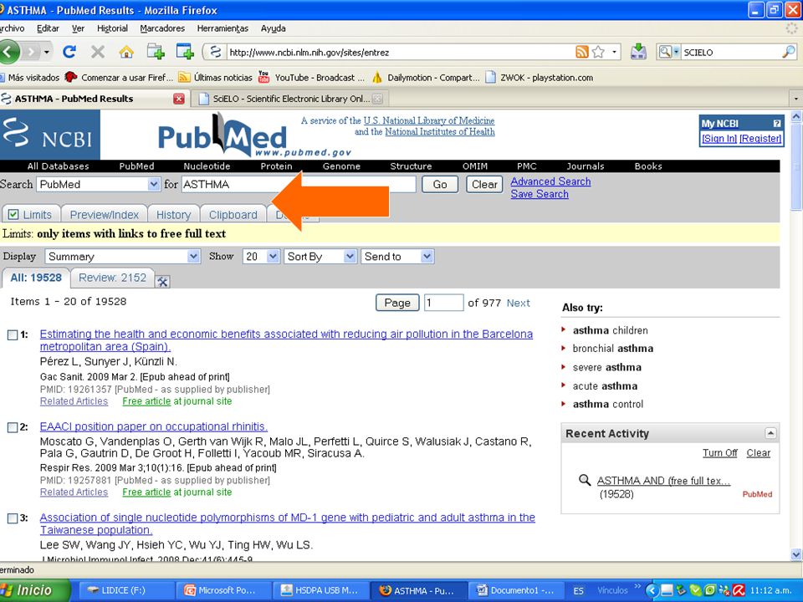
Task: Click the NCBI logo
Action: 49,135
